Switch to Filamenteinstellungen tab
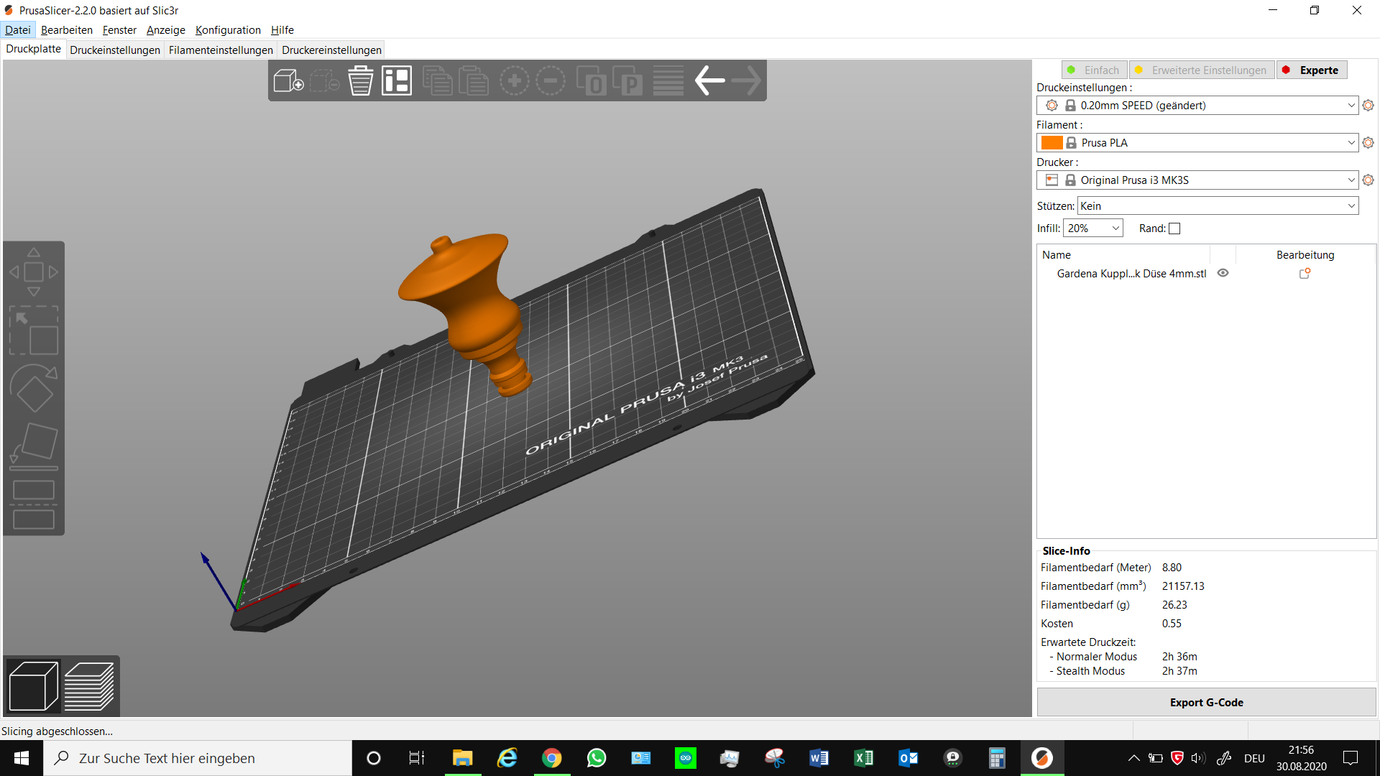The width and height of the screenshot is (1380, 776). click(x=221, y=50)
